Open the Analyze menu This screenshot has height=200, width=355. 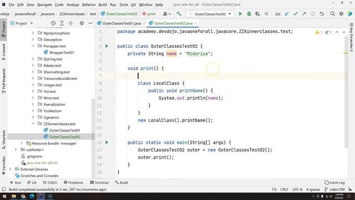[x=73, y=4]
